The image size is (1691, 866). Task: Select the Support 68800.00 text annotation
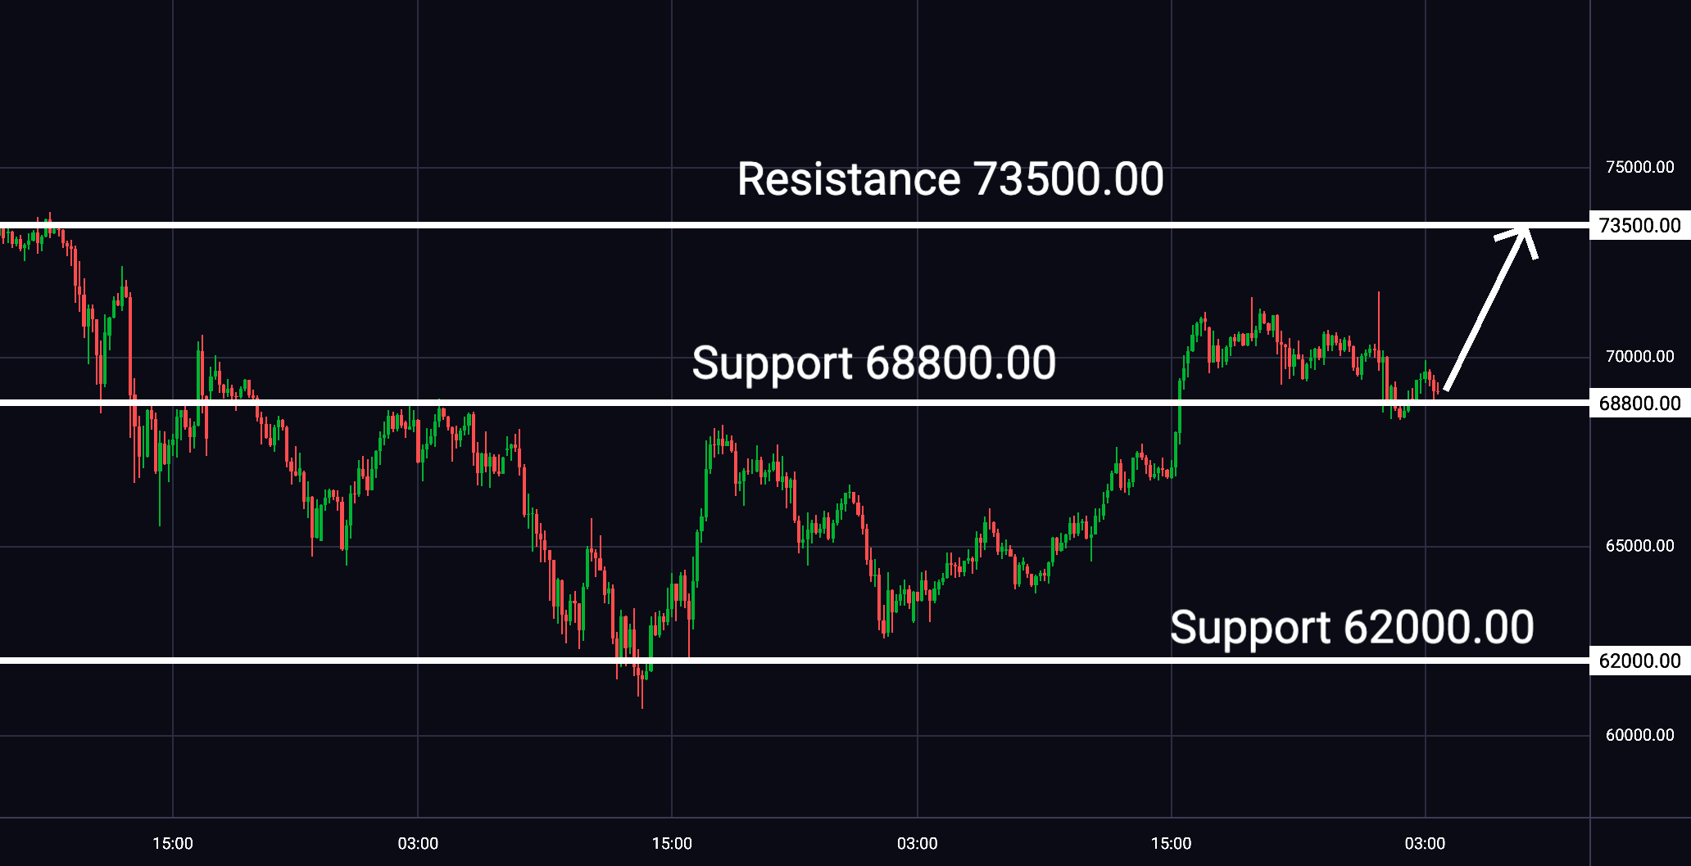[874, 363]
